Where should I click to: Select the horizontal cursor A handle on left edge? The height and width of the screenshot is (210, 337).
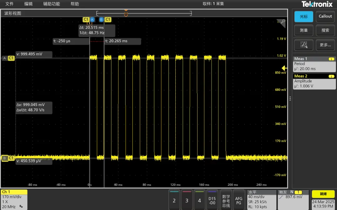click(x=4, y=58)
